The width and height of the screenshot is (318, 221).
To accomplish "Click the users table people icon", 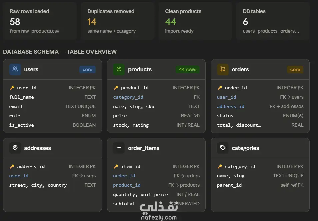I will click(x=15, y=69).
